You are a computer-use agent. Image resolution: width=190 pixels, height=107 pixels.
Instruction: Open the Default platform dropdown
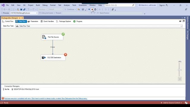click(56, 10)
